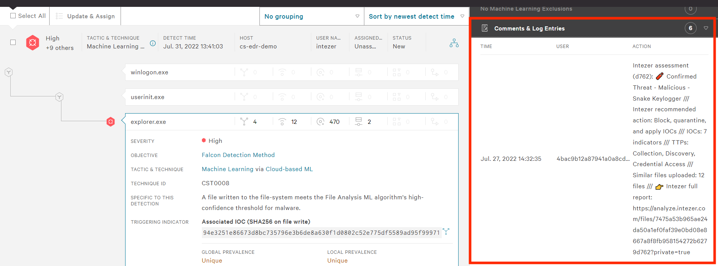Open the No grouping dropdown

(312, 16)
